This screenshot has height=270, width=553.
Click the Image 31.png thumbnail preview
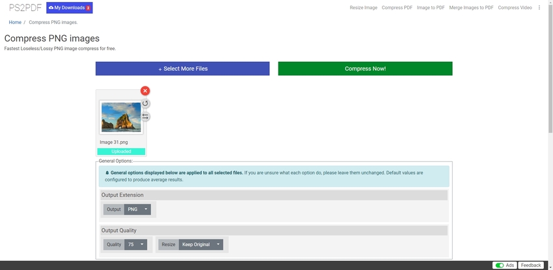click(x=121, y=118)
